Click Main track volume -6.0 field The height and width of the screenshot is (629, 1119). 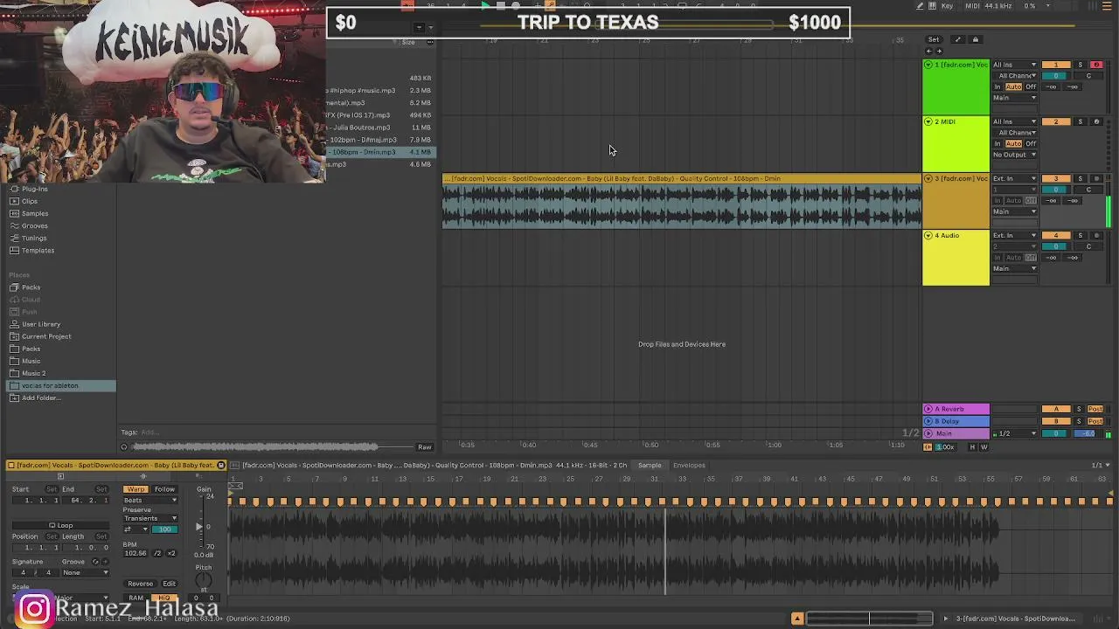[1088, 433]
